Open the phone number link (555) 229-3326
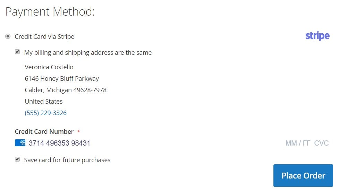The height and width of the screenshot is (191, 339). point(45,113)
